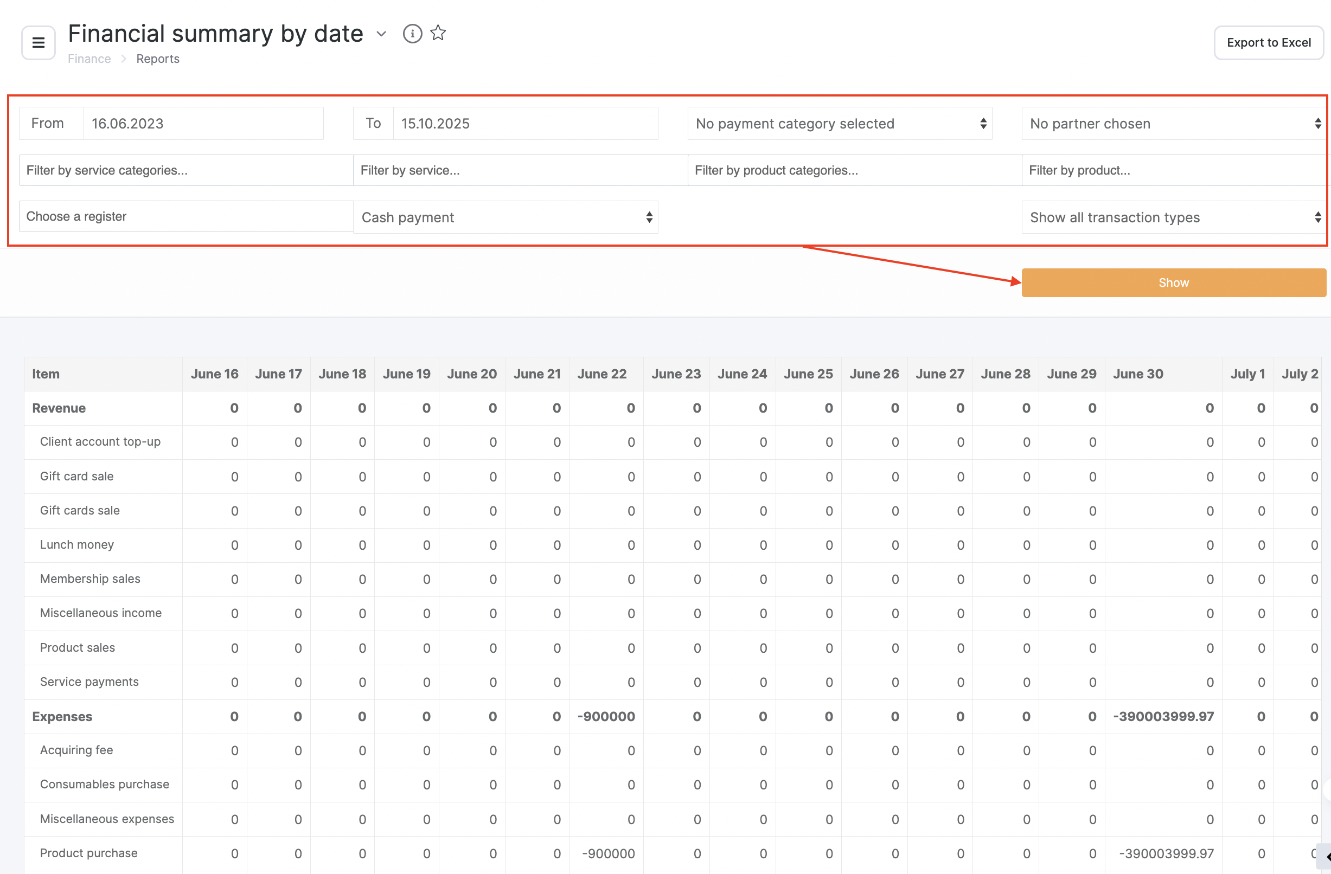This screenshot has height=874, width=1331.
Task: Focus the Filter by product categories field
Action: tap(854, 171)
